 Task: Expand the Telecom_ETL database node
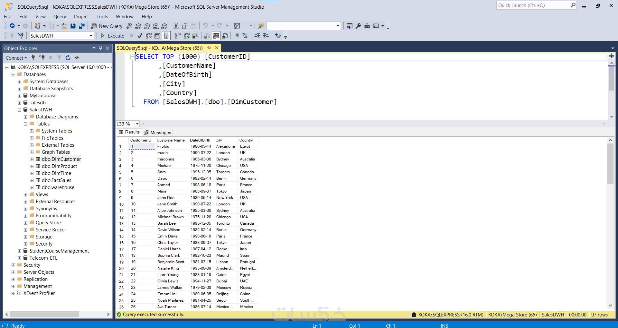tap(19, 258)
